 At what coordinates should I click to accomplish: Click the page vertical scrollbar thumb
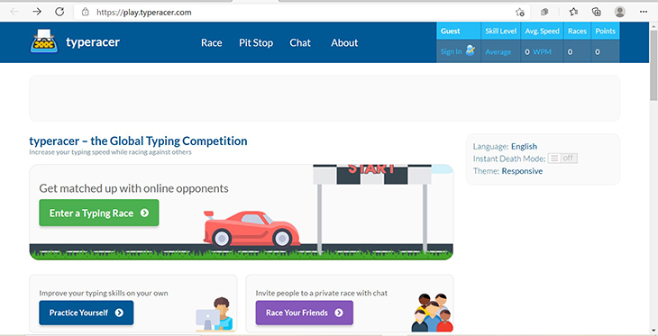(653, 65)
